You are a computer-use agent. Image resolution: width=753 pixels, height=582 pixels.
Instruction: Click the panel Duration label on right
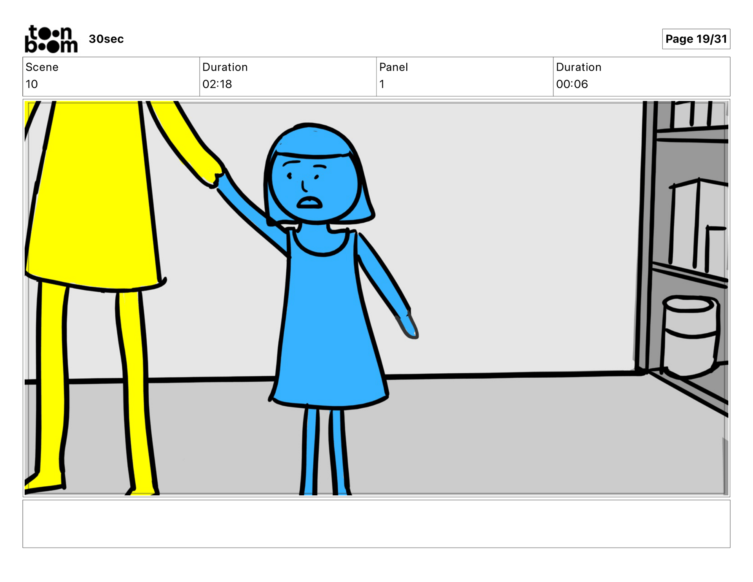(578, 67)
